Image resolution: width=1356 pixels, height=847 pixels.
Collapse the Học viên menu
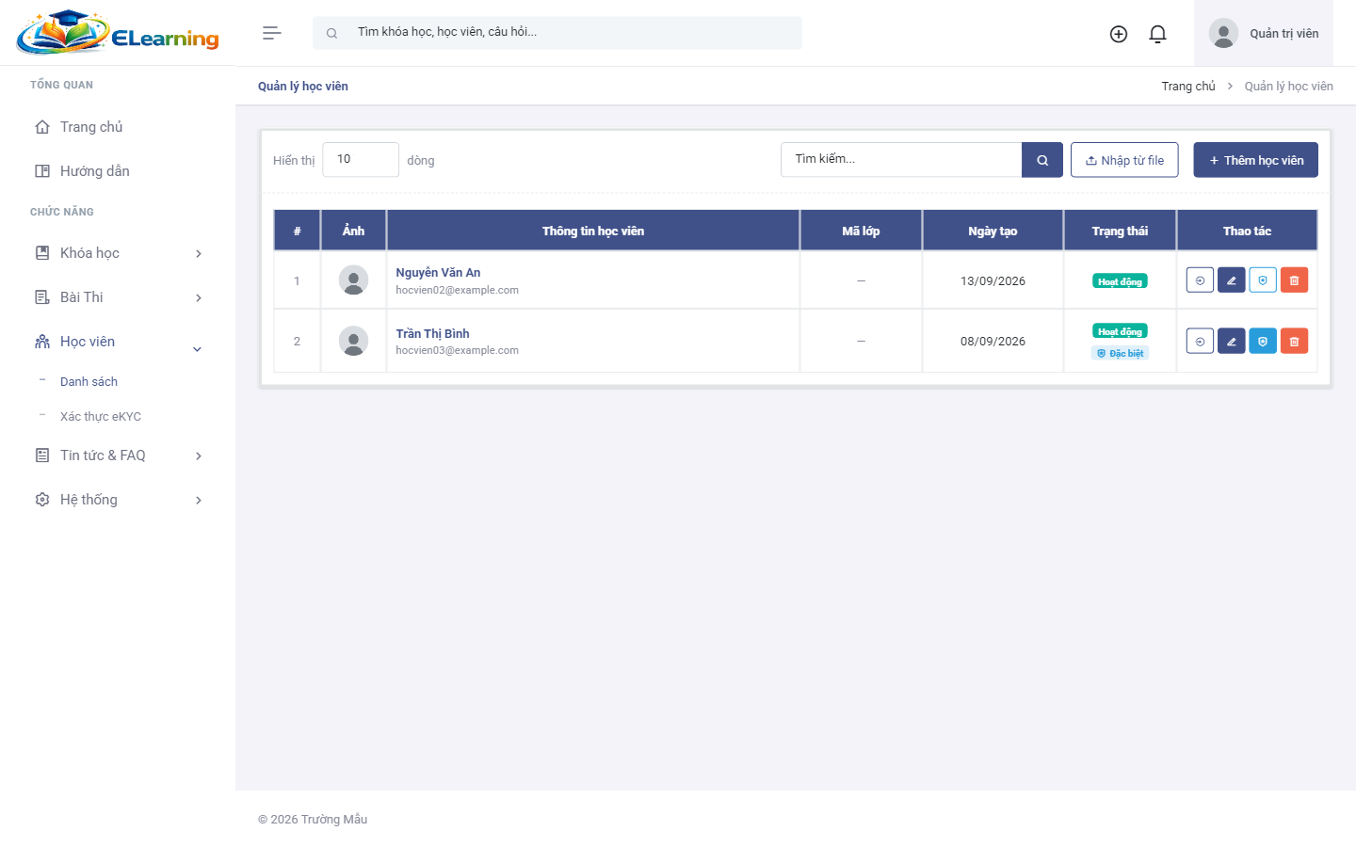click(118, 342)
